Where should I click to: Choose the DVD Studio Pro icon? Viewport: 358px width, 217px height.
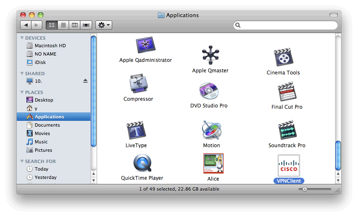(209, 91)
